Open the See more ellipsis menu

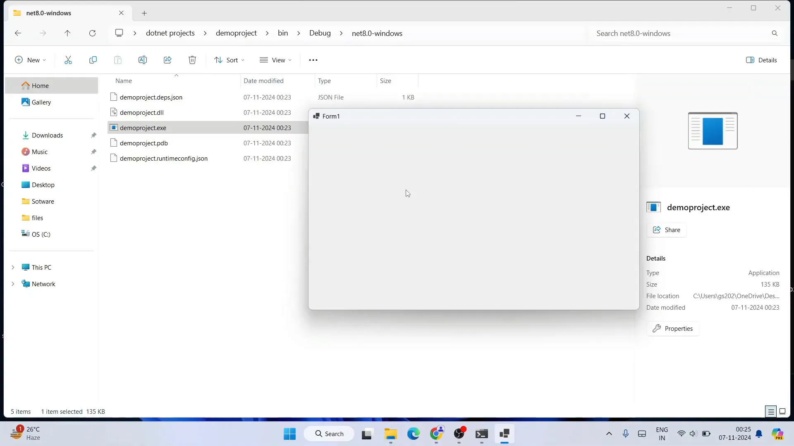point(313,60)
